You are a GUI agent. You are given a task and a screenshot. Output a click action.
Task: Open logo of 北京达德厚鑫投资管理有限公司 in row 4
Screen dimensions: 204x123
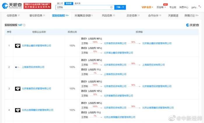point(18,110)
